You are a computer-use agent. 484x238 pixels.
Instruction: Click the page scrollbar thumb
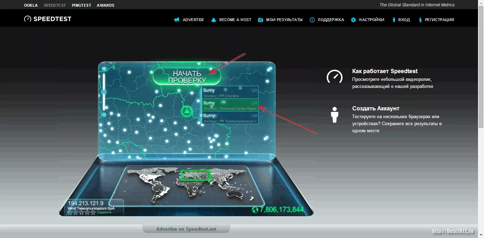tap(481, 67)
